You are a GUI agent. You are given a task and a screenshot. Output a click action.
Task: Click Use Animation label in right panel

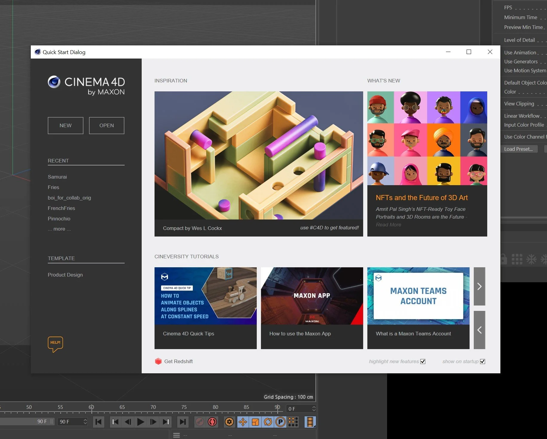[x=520, y=53]
